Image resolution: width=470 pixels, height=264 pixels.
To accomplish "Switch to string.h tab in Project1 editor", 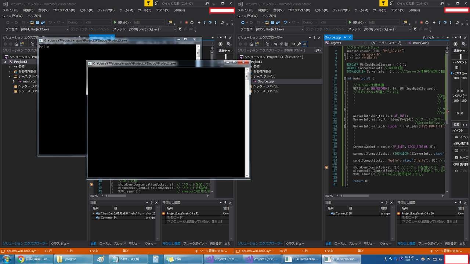I will coord(428,37).
